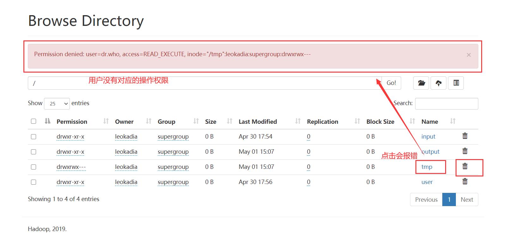Click the directory path input field
The height and width of the screenshot is (238, 515).
tap(205, 83)
